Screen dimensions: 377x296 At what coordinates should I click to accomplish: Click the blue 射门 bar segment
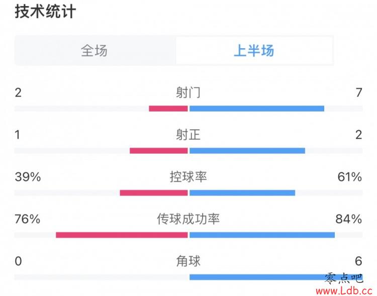point(257,109)
